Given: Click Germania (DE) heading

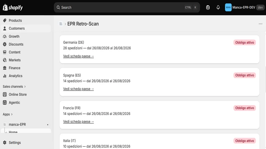Looking at the screenshot, I should [73, 42].
